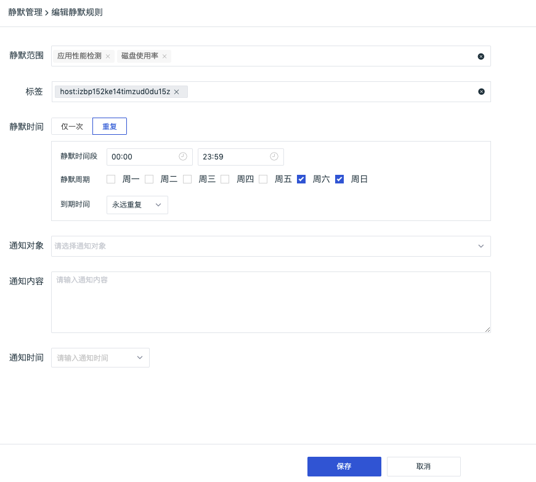Screen dimensions: 536x482
Task: Click inside the 静默范围 selection field
Action: click(271, 56)
